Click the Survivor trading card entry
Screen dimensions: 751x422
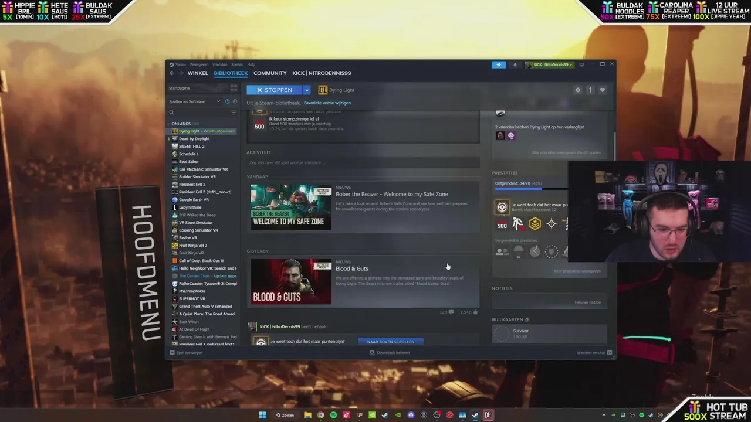pyautogui.click(x=549, y=333)
